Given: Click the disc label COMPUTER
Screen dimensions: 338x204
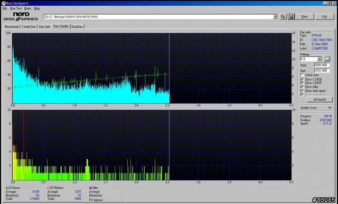Looking at the screenshot, I should point(320,48).
